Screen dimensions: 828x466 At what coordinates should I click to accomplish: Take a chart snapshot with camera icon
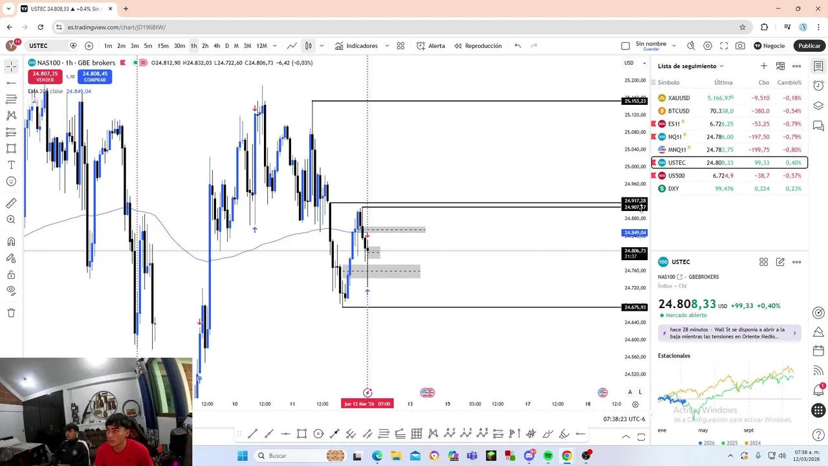(x=740, y=46)
